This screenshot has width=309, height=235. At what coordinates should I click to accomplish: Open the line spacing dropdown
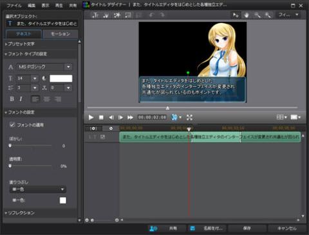click(35, 88)
